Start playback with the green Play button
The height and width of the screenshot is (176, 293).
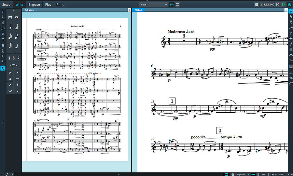click(x=284, y=4)
